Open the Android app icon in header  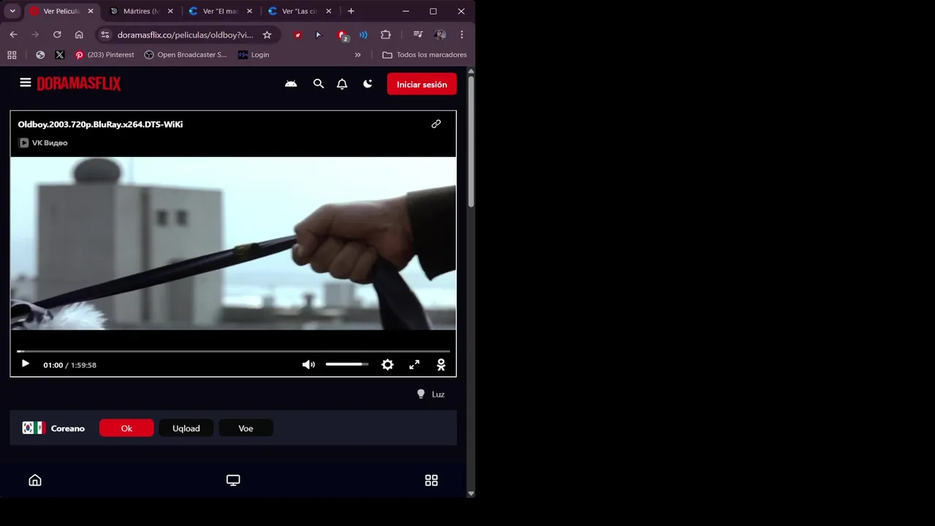click(291, 84)
